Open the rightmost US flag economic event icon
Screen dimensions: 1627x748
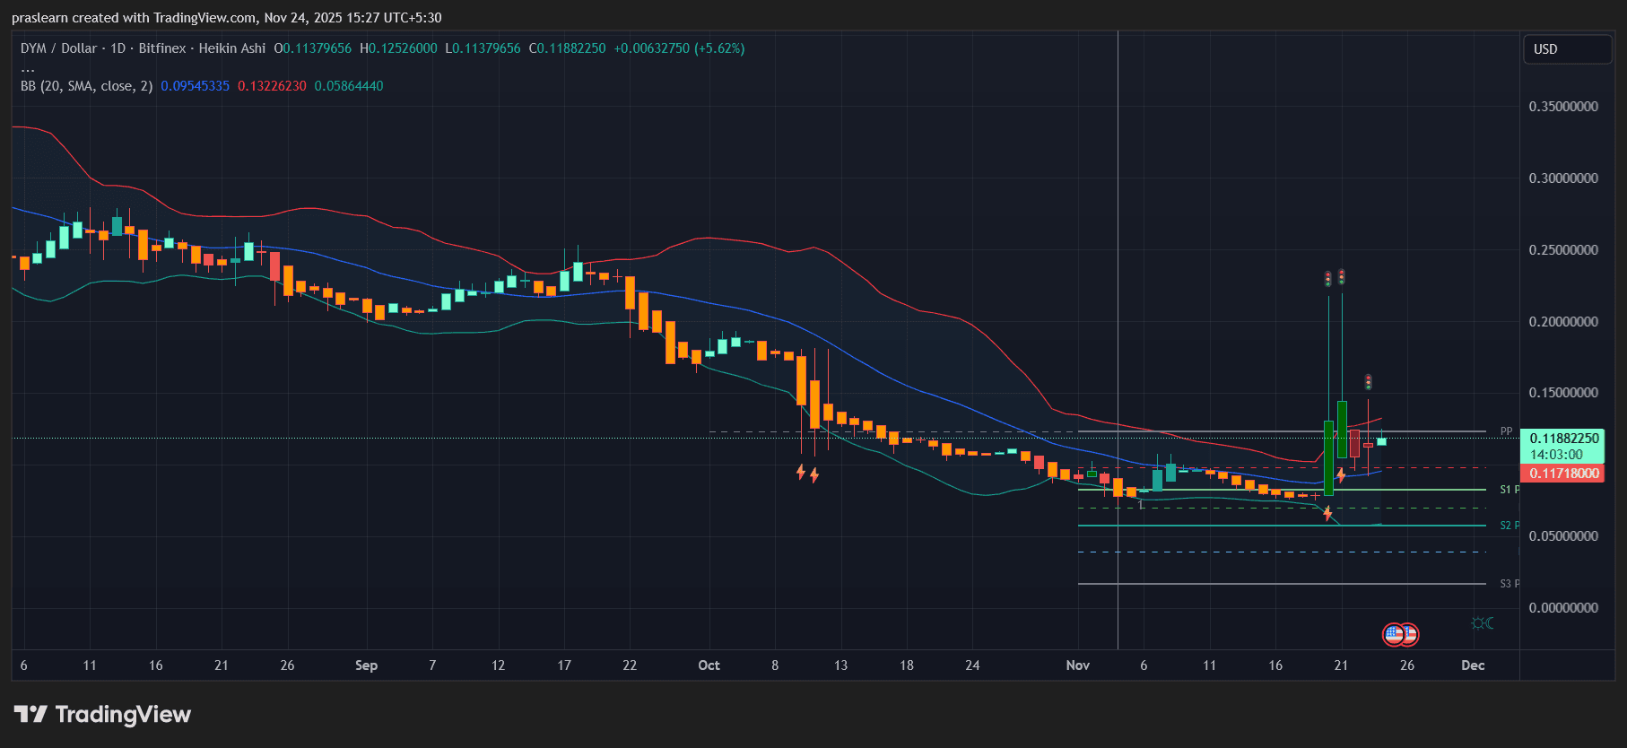(x=1409, y=634)
